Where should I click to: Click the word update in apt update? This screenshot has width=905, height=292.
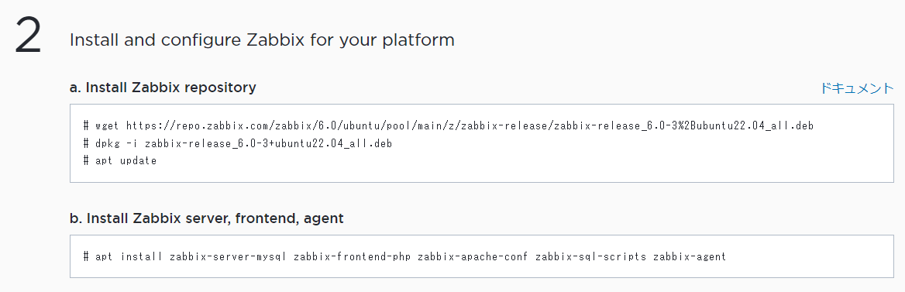tap(139, 161)
